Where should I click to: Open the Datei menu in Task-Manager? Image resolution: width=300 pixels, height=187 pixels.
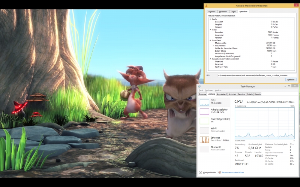[201, 91]
